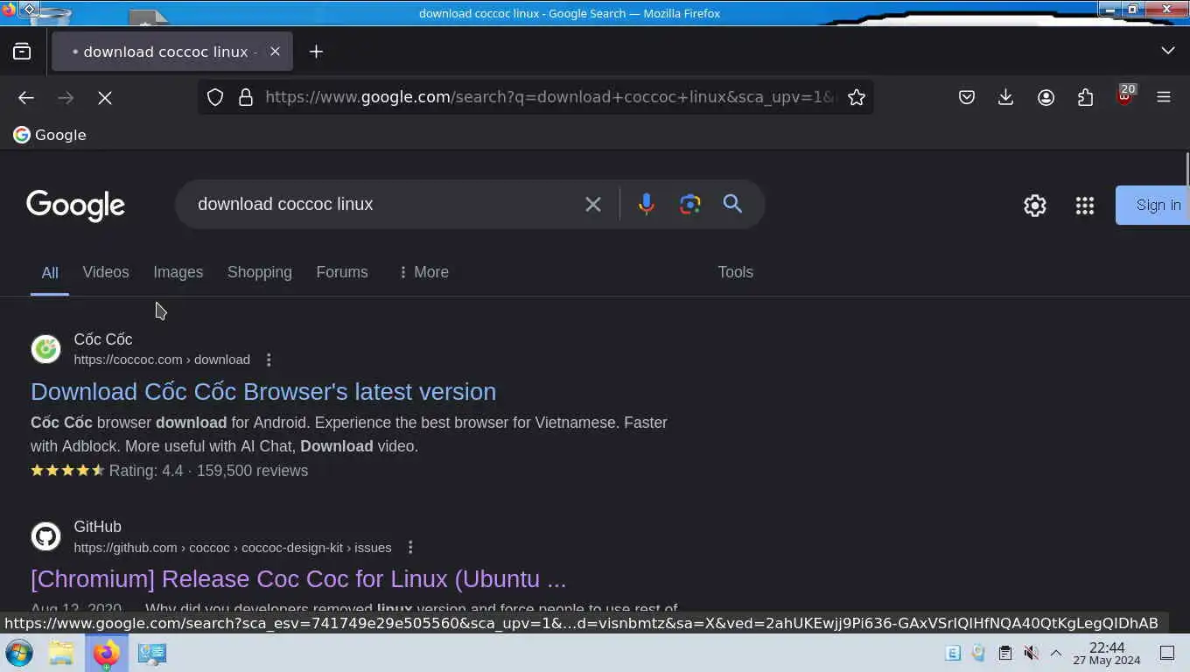
Task: Edit the 'download coccoc linux' search box
Action: coord(381,204)
